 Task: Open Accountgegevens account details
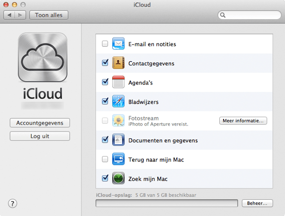pos(40,123)
